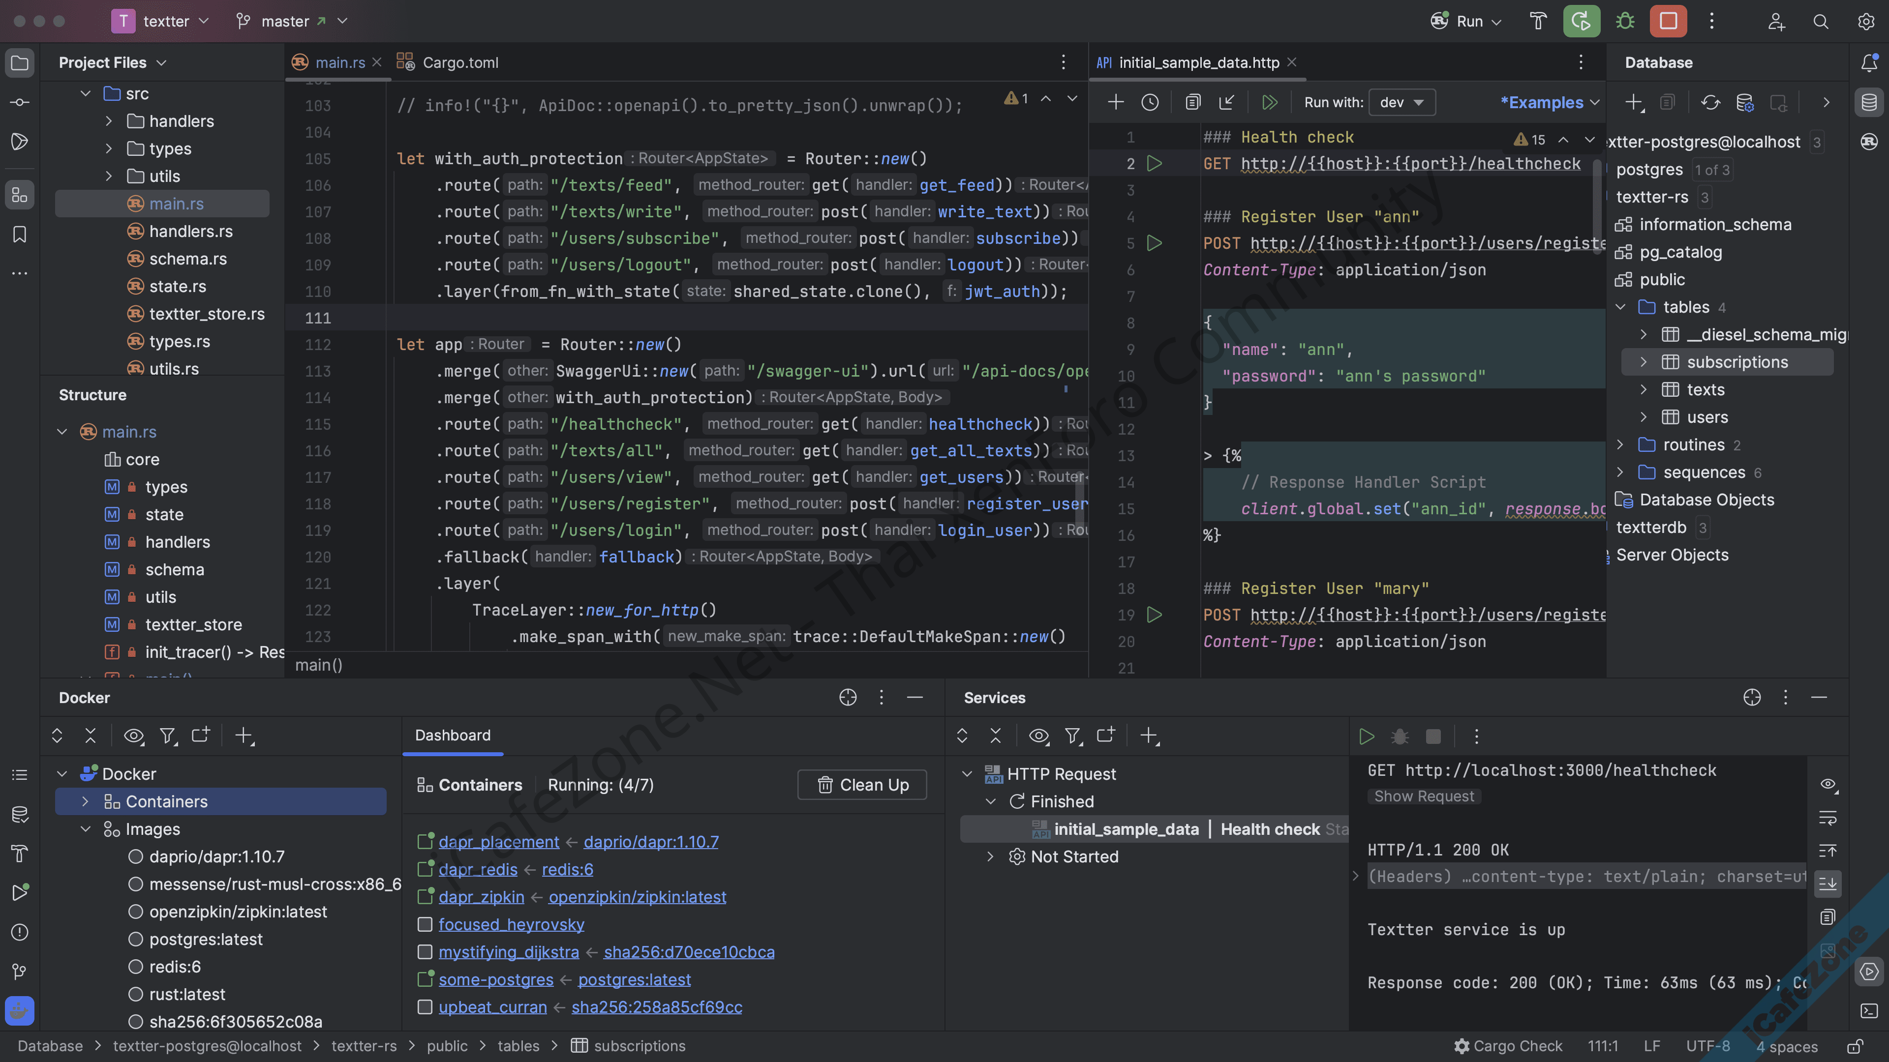Open Docker tool window in left sidebar
This screenshot has width=1889, height=1062.
[x=20, y=1011]
